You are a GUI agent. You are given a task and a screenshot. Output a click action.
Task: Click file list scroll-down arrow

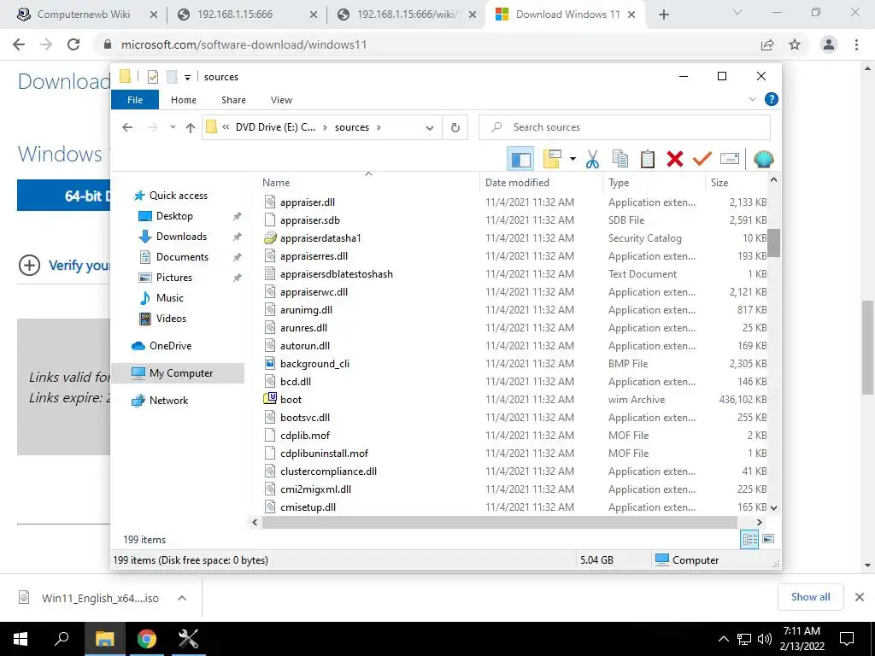(x=773, y=507)
